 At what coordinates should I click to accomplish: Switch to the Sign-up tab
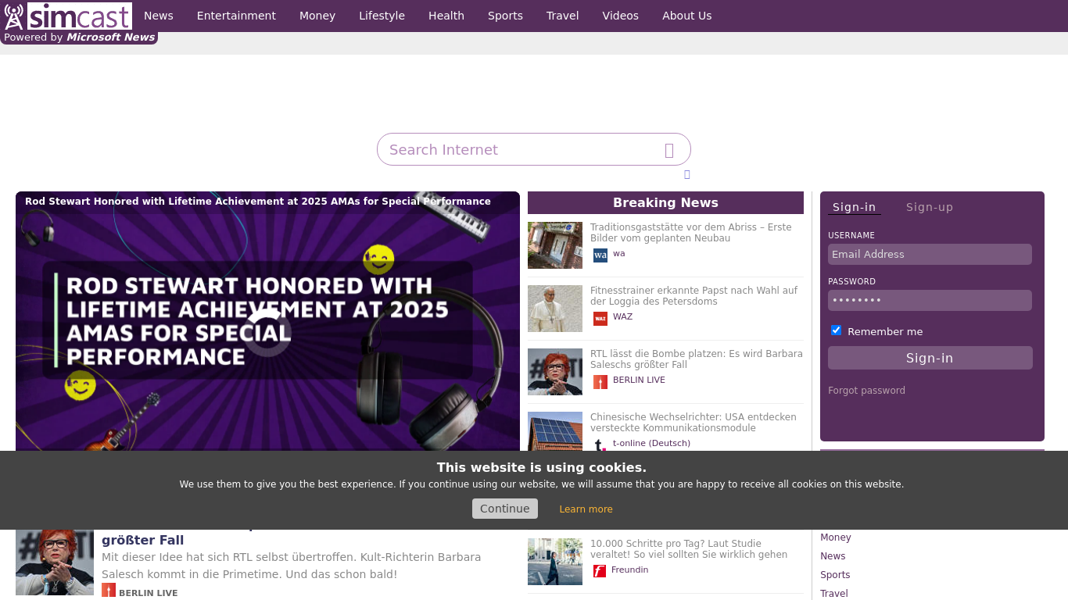pyautogui.click(x=930, y=207)
